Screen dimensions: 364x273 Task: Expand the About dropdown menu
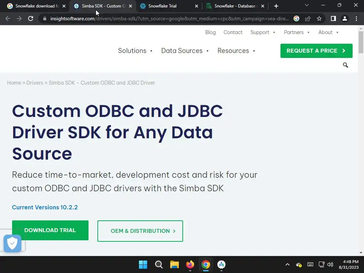point(328,32)
